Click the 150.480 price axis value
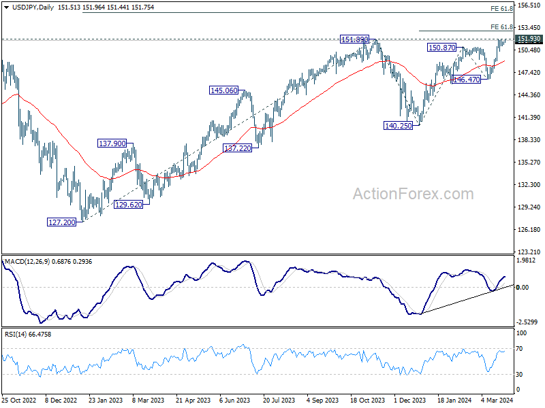545x408 pixels. [x=529, y=50]
